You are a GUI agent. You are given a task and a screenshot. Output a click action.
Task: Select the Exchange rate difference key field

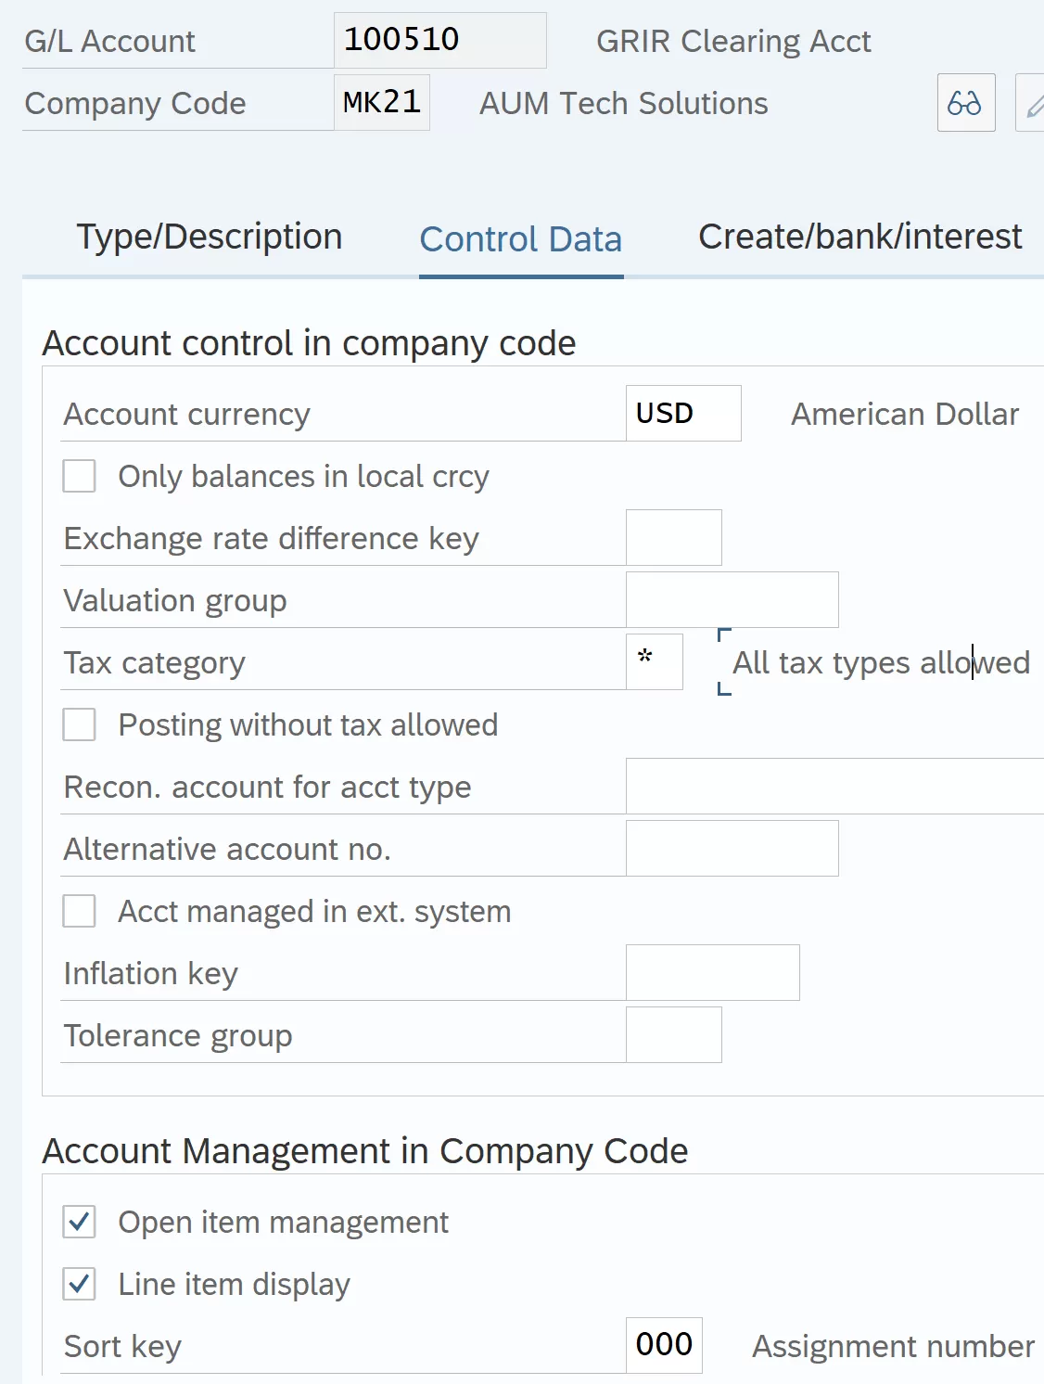[674, 537]
